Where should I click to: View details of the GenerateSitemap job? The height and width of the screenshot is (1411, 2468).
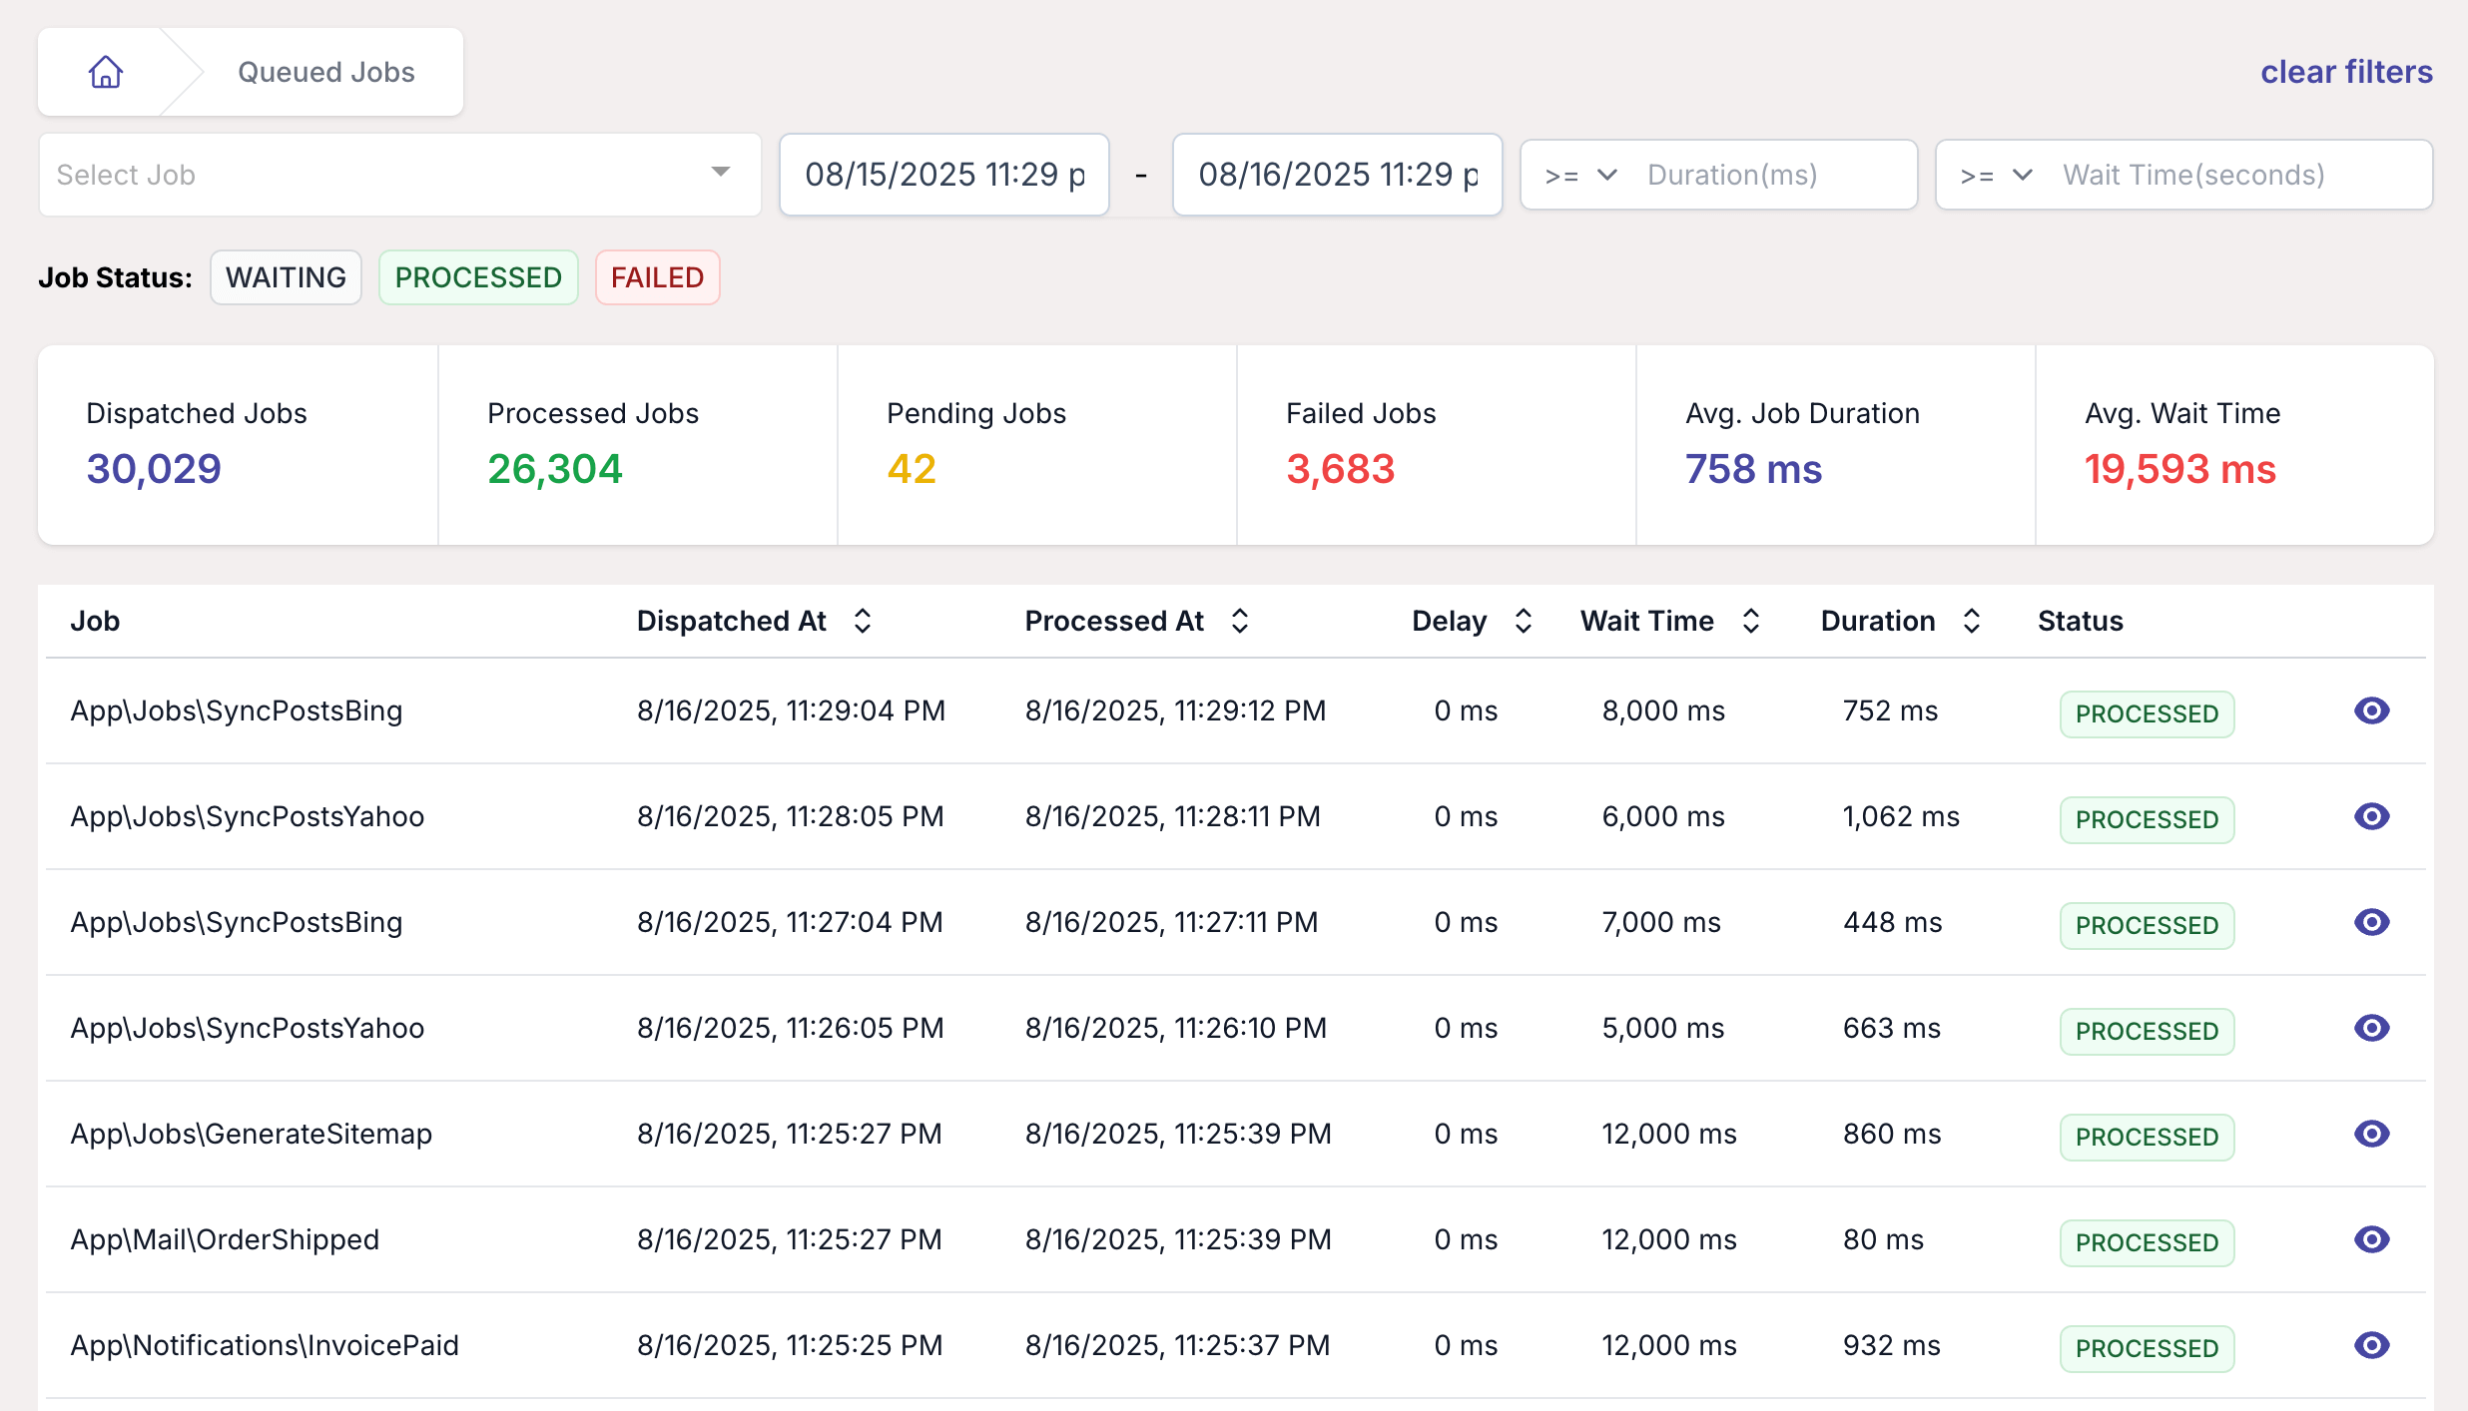(2372, 1134)
